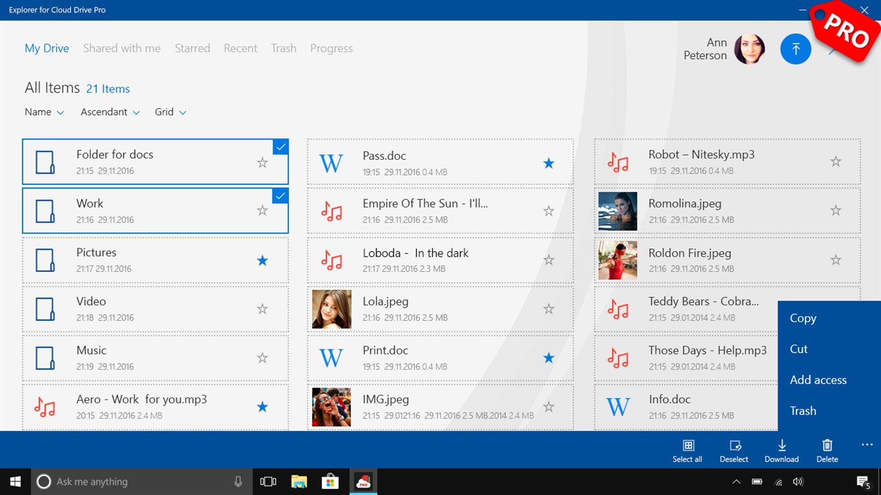
Task: Click the blue upload icon near Ann Peterson
Action: tap(795, 48)
